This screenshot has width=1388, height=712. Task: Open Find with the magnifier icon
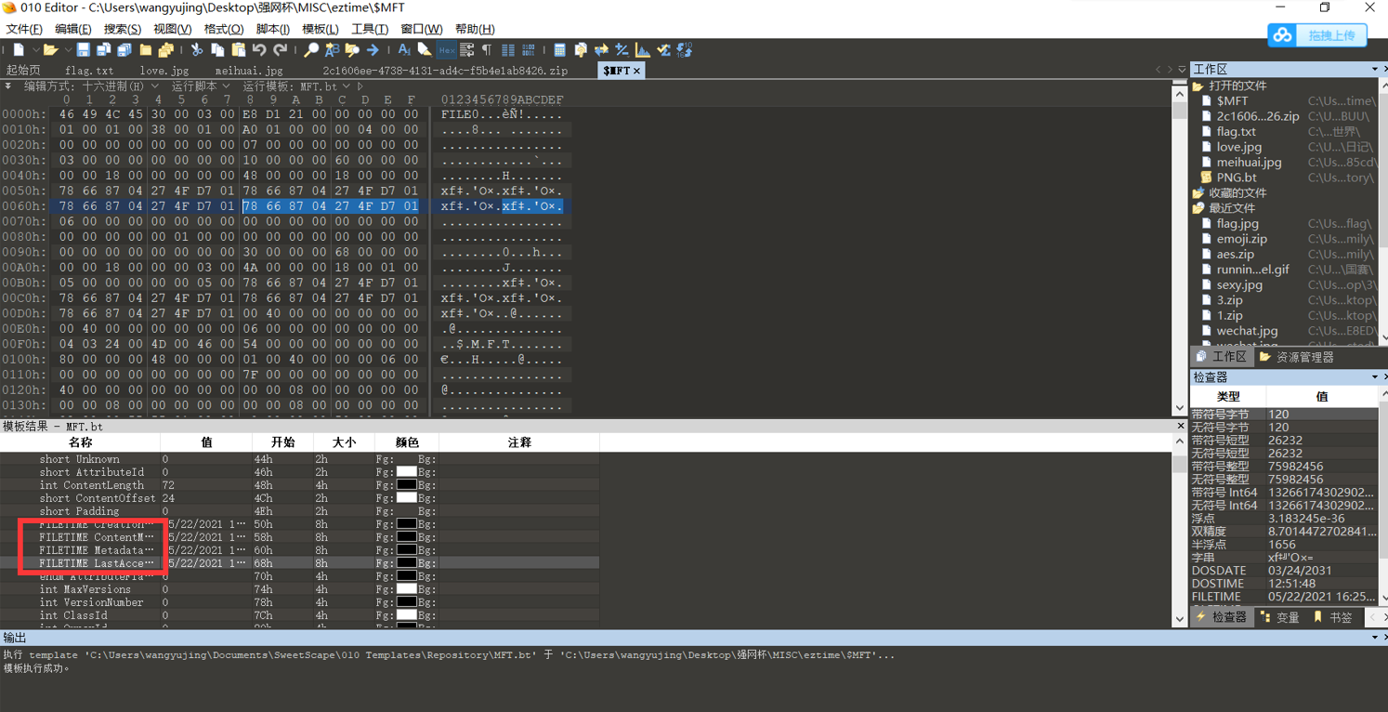coord(311,50)
